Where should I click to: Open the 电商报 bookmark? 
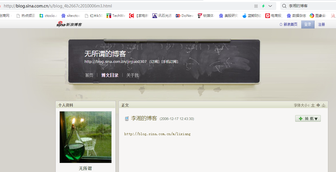274,15
